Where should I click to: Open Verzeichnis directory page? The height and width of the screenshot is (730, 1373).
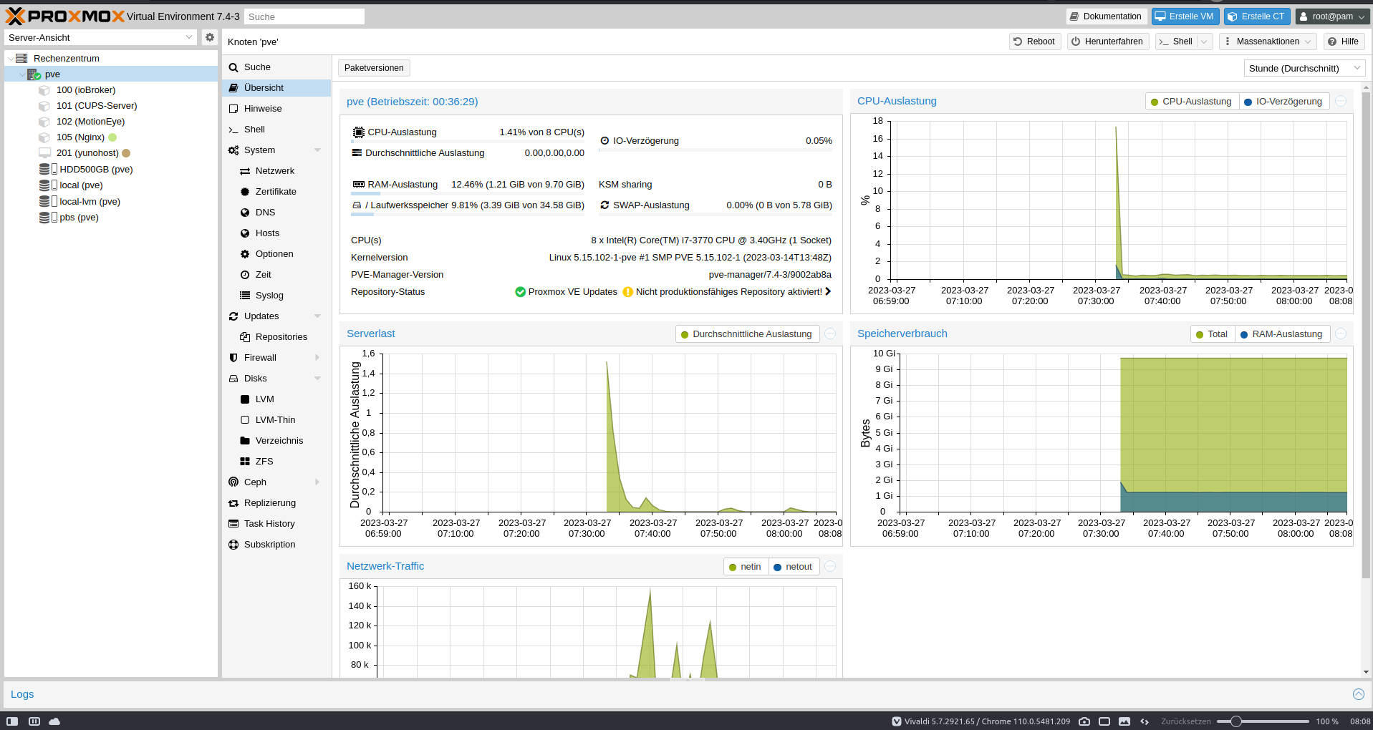tap(276, 441)
